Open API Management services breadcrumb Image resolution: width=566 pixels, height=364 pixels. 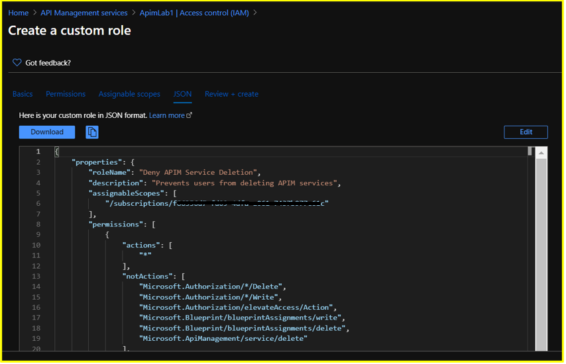point(84,13)
